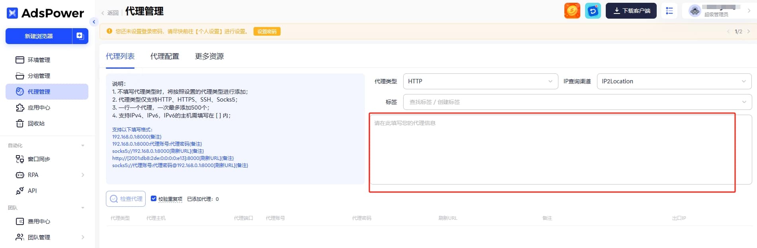Open the IP查询渠道 IP2Location dropdown
Image resolution: width=757 pixels, height=248 pixels.
674,81
